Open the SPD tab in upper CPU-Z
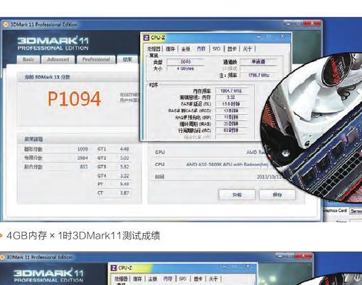This screenshot has width=362, height=285. 216,48
